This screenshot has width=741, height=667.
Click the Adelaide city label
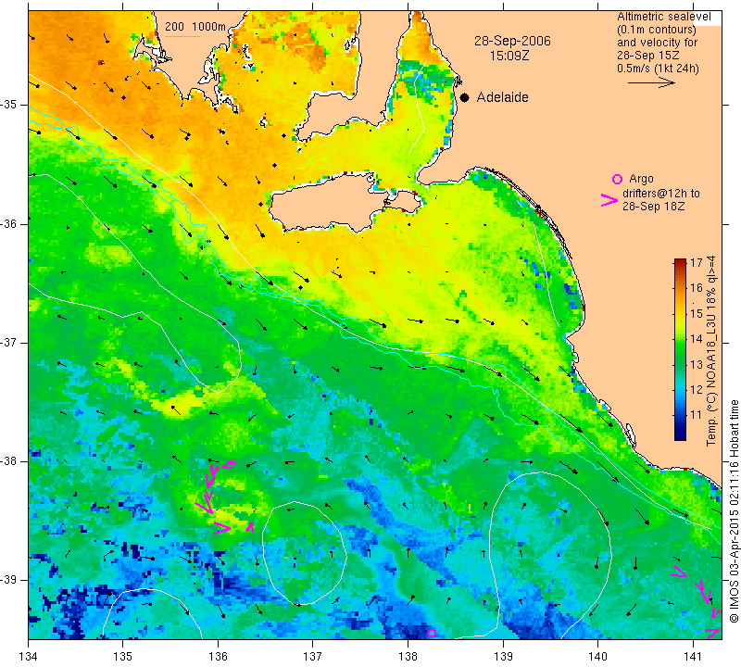pyautogui.click(x=502, y=97)
